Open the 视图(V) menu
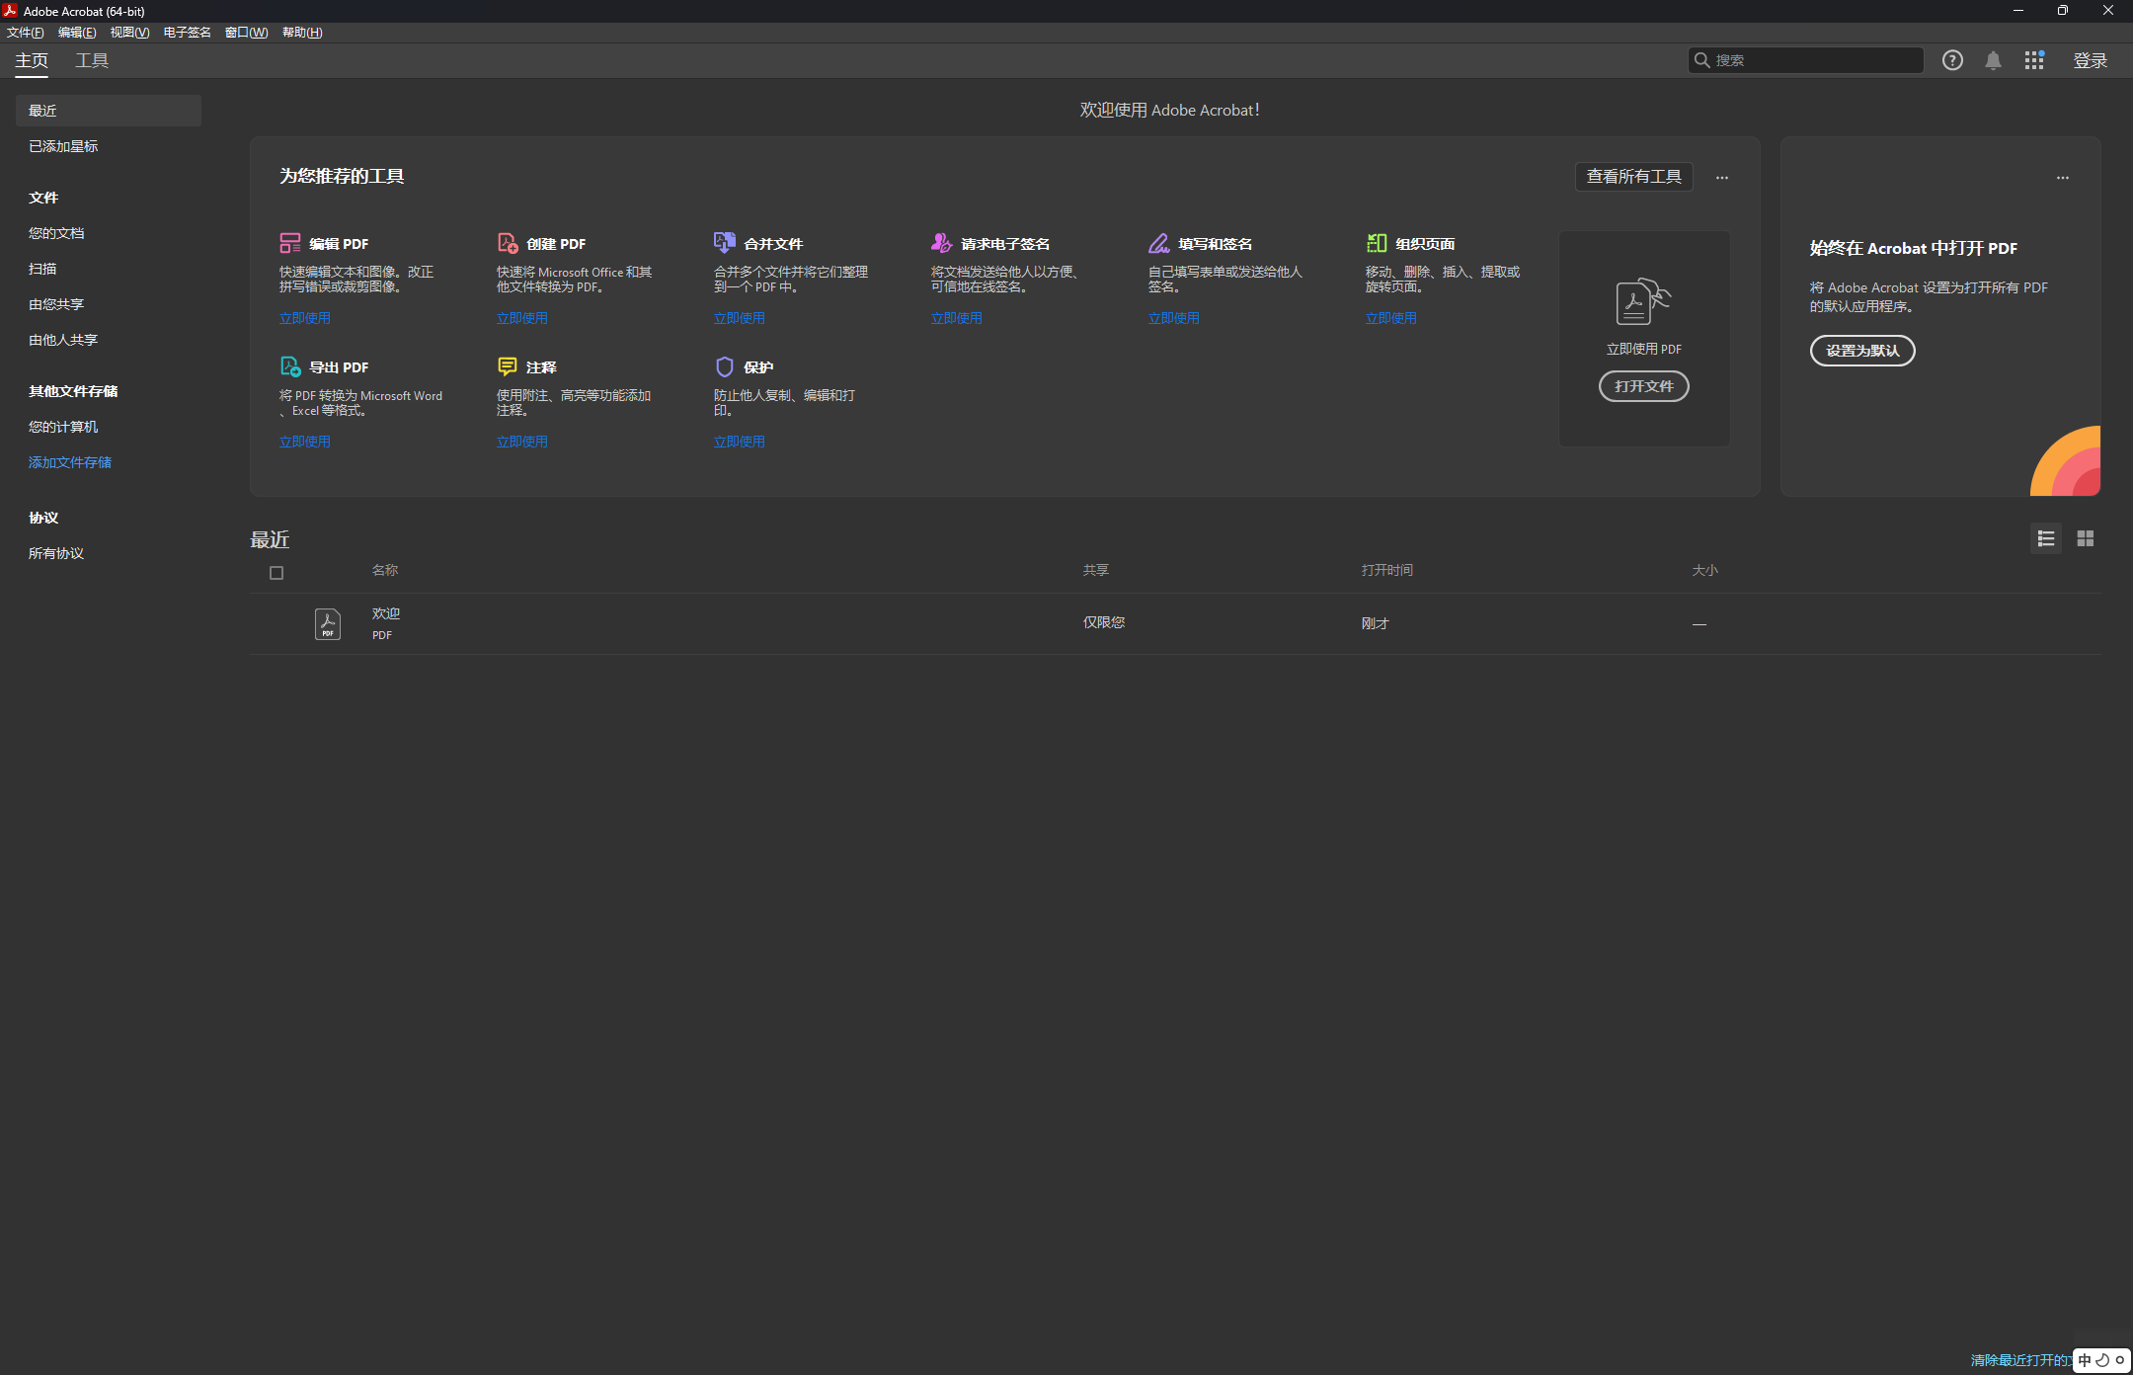This screenshot has height=1375, width=2133. 129,33
